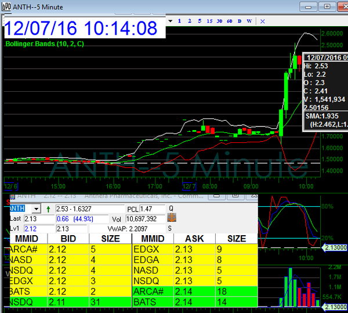The image size is (348, 313).
Task: Choose the 30 minute chart interval
Action: tap(220, 21)
